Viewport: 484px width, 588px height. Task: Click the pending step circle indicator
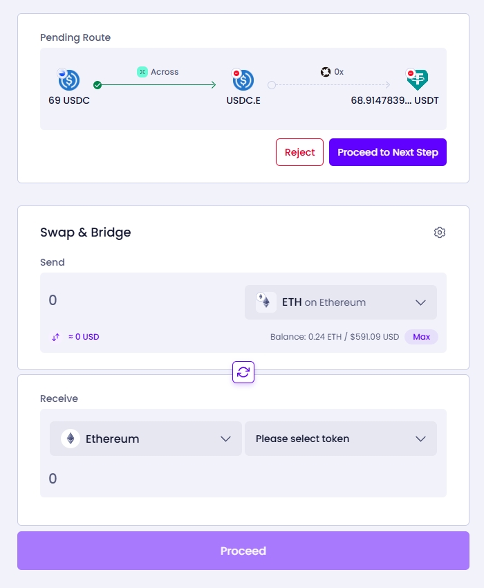coord(272,85)
